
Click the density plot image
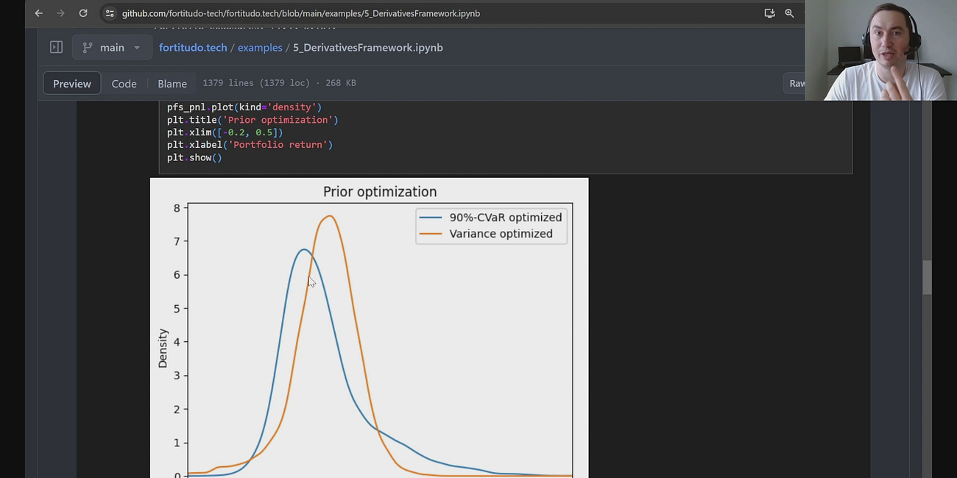click(x=370, y=328)
